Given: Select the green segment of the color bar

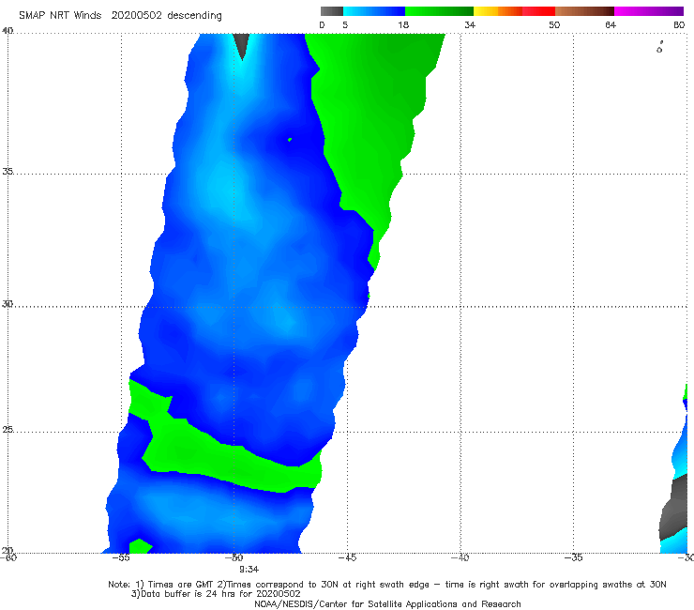Looking at the screenshot, I should coord(439,11).
